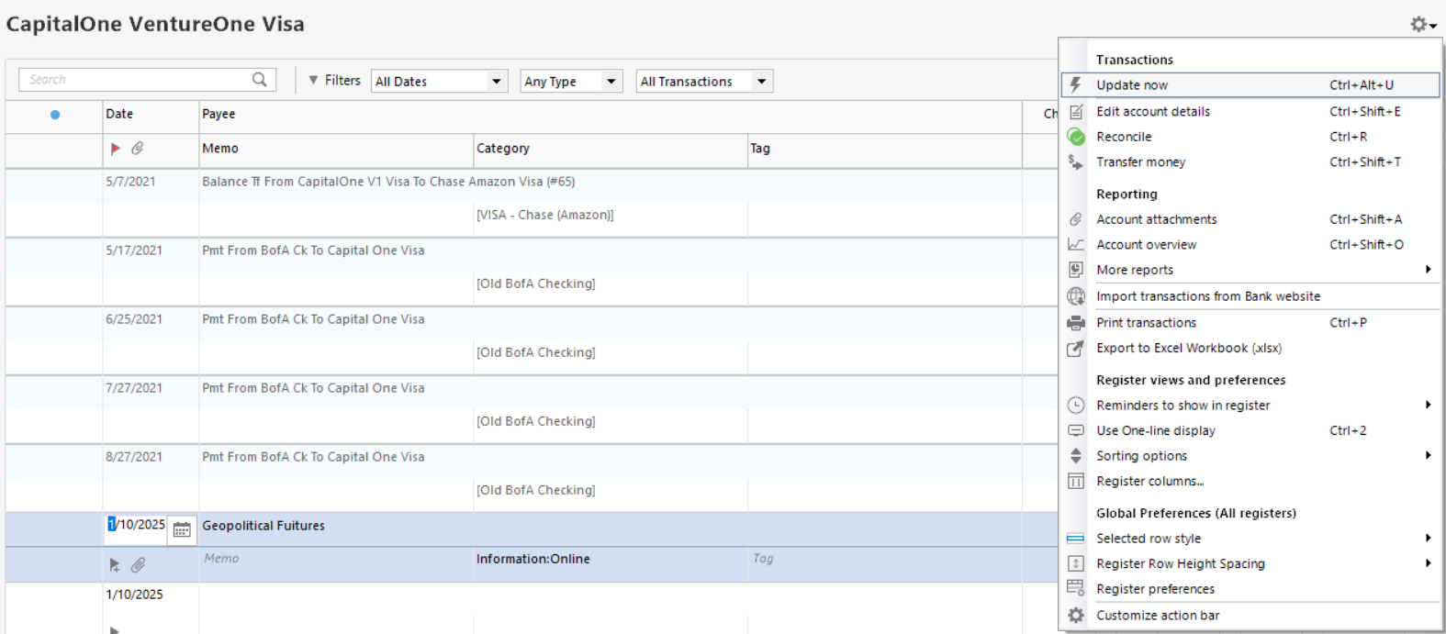Choose Export to Excel Workbook (xlsx)
The height and width of the screenshot is (634, 1446).
click(1250, 349)
